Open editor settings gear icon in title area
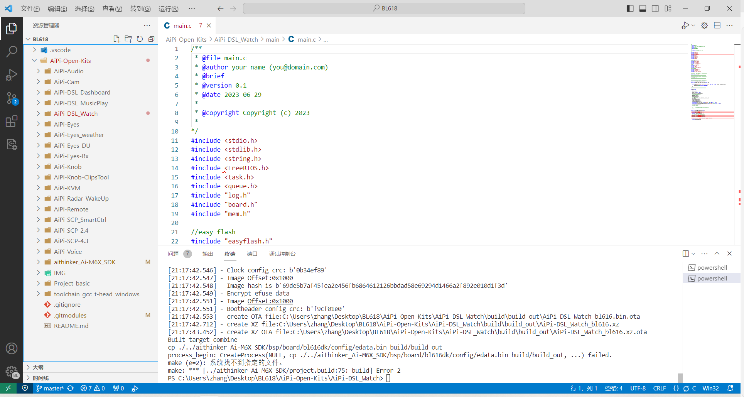The image size is (744, 397). tap(704, 25)
